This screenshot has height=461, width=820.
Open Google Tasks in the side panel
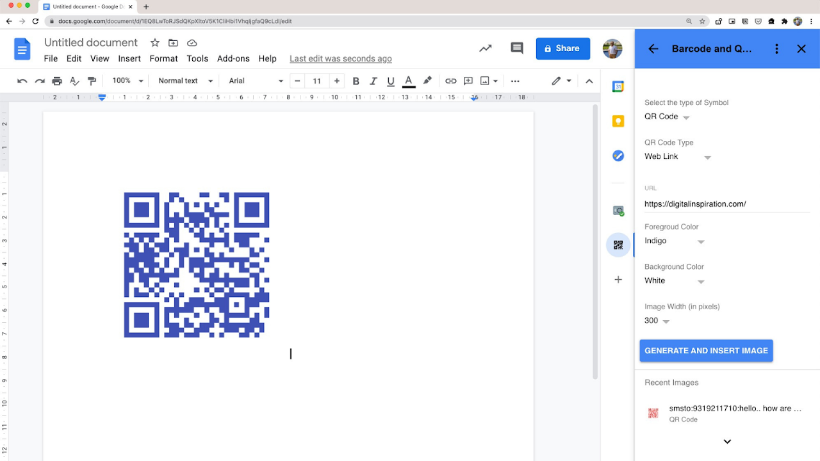[618, 156]
